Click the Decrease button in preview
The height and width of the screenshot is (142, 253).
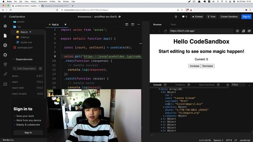point(208,66)
